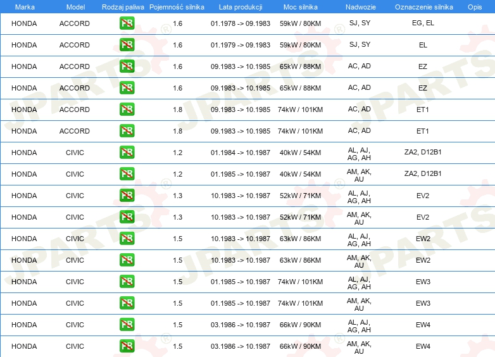Click the Oznaczenie silnika column header
Image resolution: width=495 pixels, height=357 pixels.
click(x=424, y=7)
